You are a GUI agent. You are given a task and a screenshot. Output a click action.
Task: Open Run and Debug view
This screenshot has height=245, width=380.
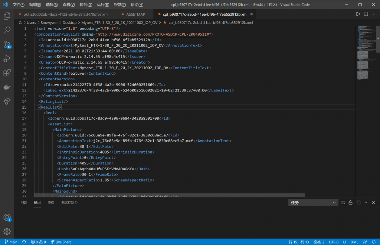click(x=7, y=59)
